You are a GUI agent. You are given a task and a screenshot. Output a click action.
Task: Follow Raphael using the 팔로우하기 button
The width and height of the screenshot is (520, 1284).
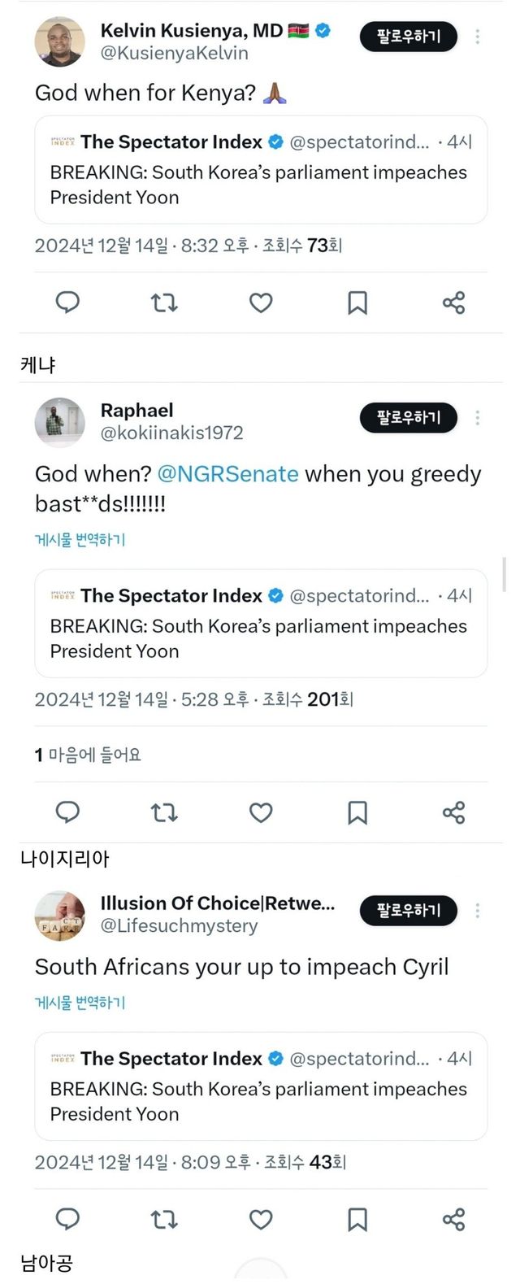(408, 418)
